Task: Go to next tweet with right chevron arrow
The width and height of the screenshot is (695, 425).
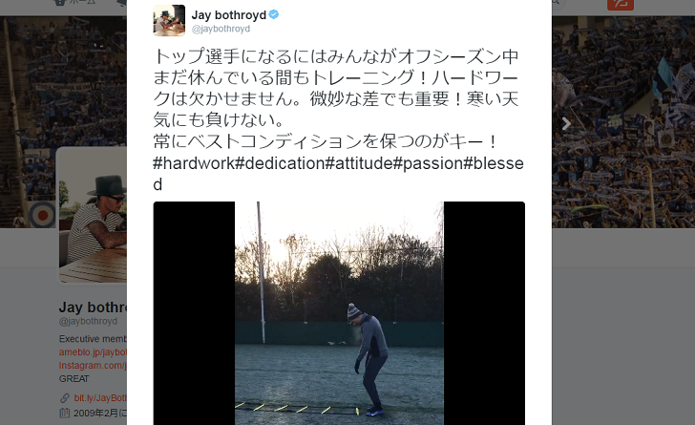Action: pos(566,123)
